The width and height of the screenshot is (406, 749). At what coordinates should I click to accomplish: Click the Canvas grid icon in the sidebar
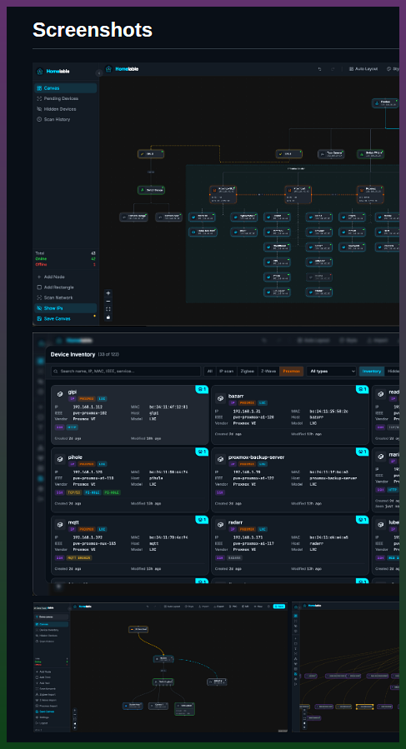tap(39, 88)
